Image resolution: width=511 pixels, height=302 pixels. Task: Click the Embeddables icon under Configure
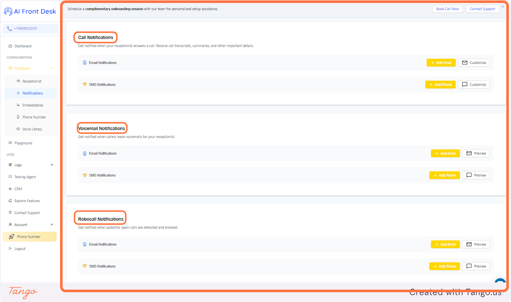(19, 105)
